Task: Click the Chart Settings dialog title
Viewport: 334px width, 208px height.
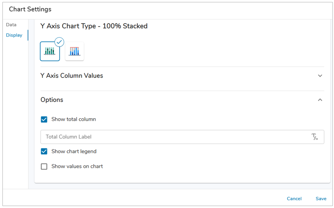Action: point(30,9)
